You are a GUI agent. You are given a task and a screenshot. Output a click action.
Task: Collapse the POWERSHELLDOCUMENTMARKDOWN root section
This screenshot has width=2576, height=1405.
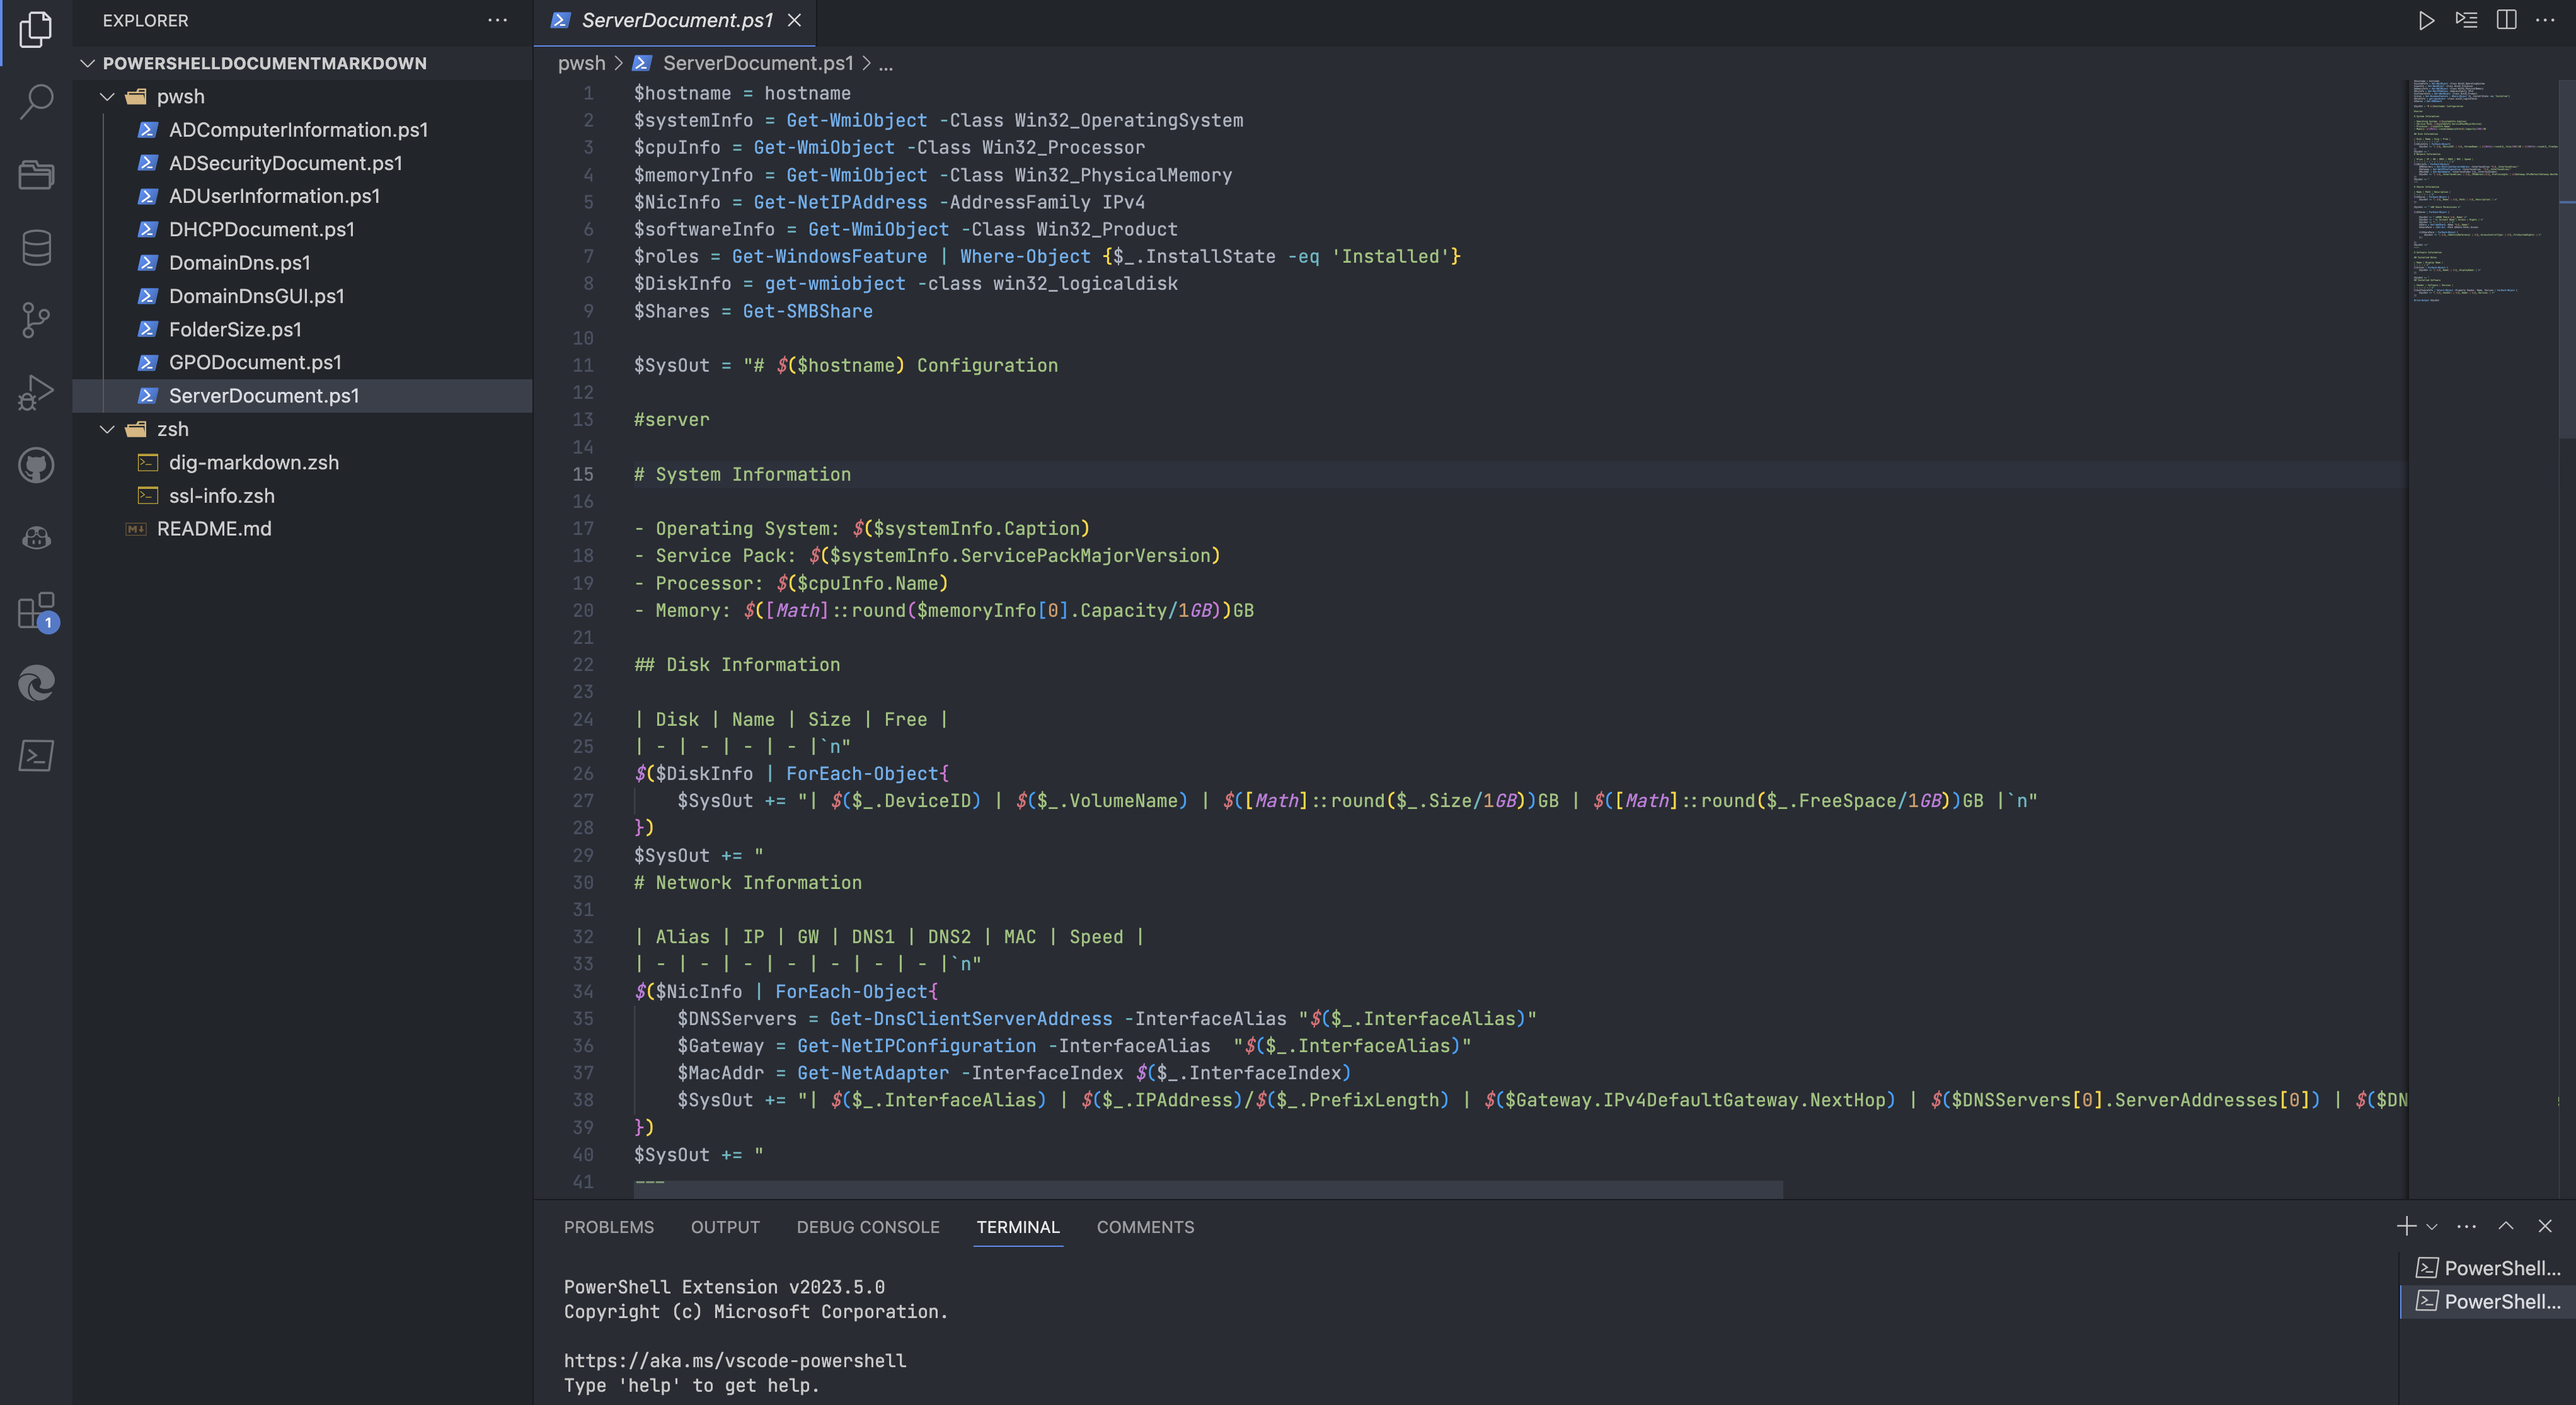click(88, 63)
